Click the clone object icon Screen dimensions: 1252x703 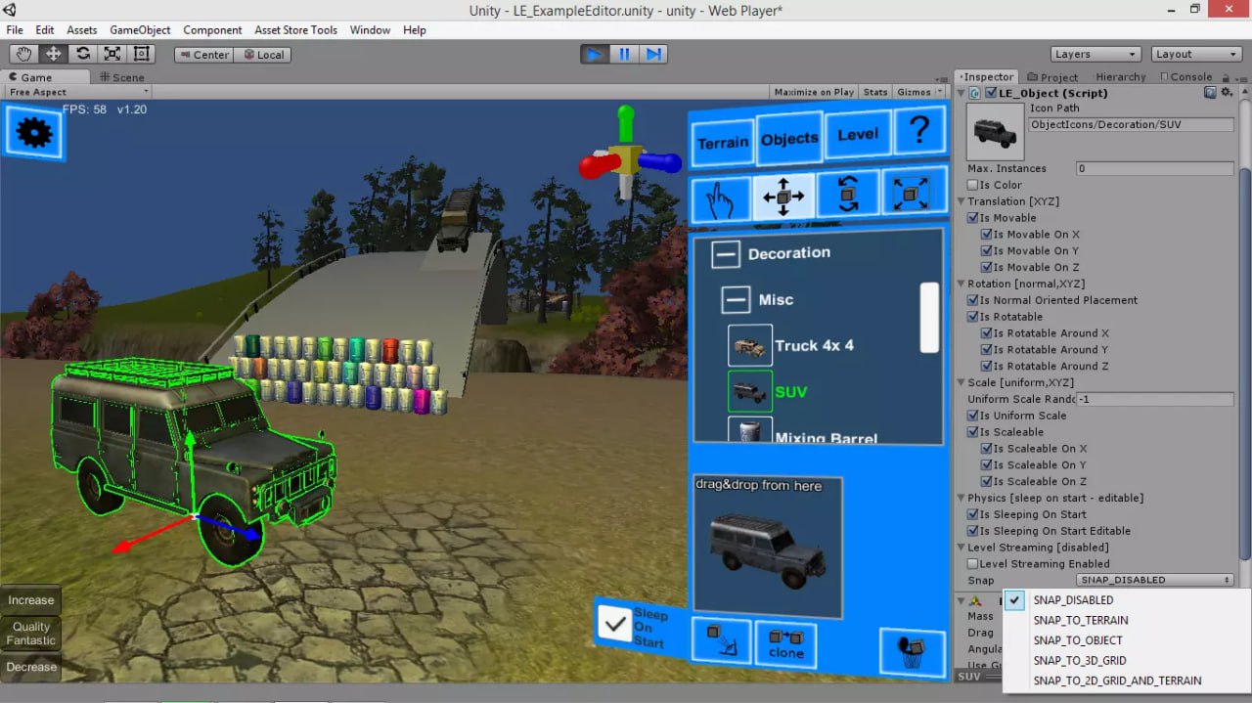coord(785,644)
